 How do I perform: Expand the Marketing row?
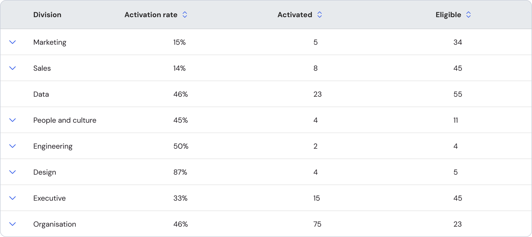[x=12, y=42]
